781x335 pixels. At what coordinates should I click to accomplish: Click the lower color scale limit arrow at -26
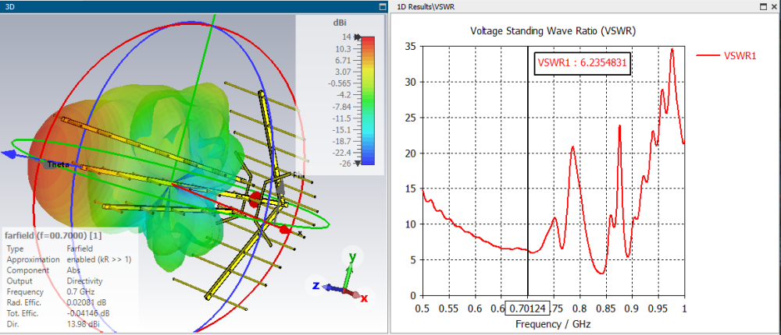[357, 163]
